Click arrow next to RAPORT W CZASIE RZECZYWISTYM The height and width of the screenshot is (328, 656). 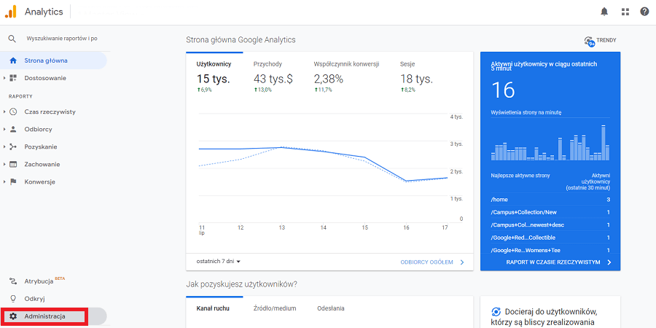click(609, 262)
